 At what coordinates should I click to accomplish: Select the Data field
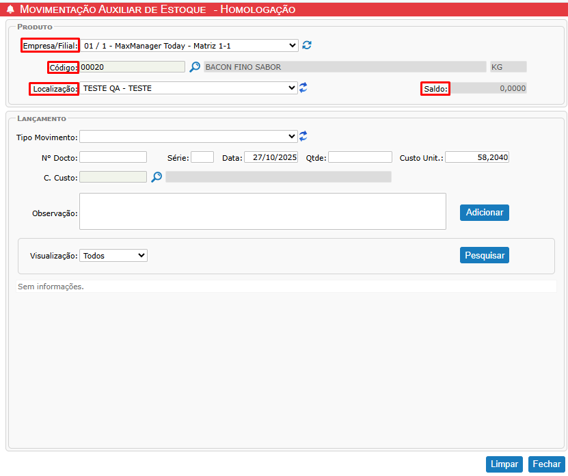[x=271, y=157]
